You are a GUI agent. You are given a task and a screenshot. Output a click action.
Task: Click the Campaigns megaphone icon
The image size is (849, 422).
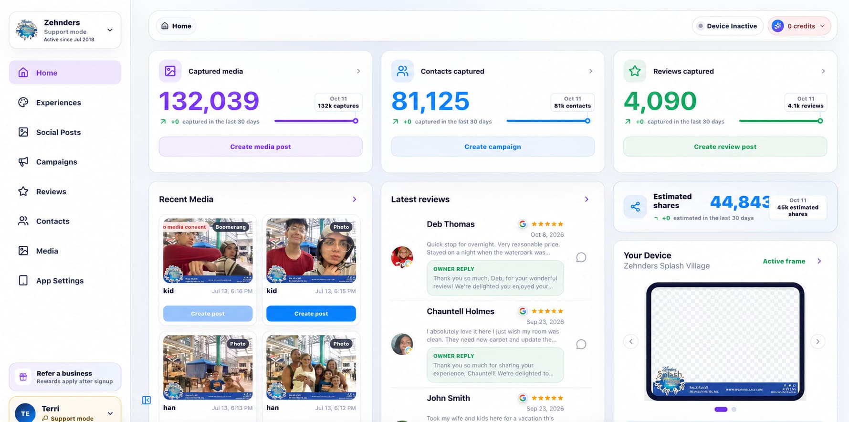coord(23,161)
